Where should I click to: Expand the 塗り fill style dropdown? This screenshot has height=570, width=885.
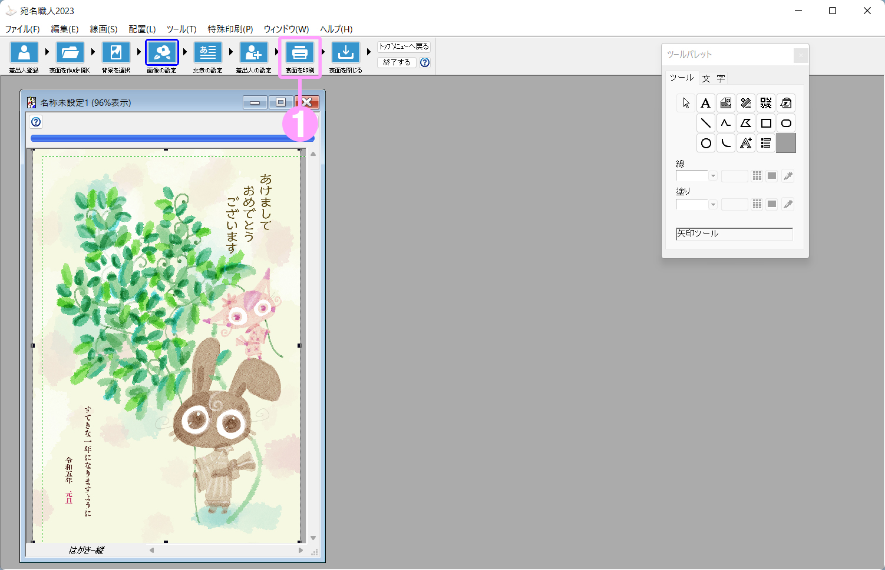pyautogui.click(x=713, y=205)
